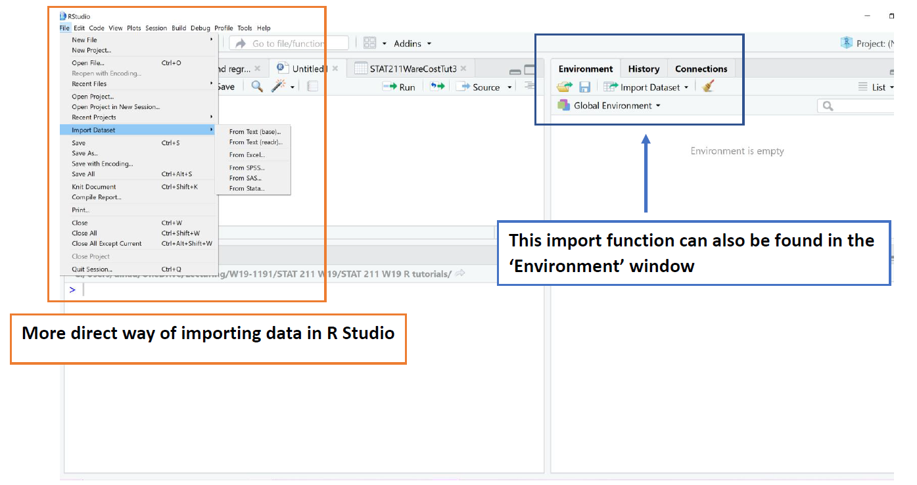Open the Tools menu

tap(245, 28)
